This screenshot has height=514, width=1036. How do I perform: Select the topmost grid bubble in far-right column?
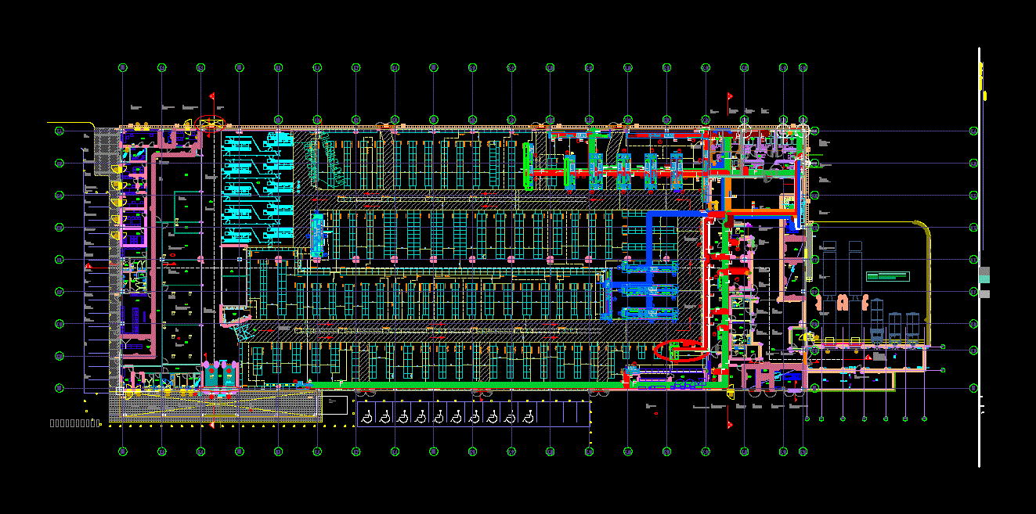click(x=973, y=131)
